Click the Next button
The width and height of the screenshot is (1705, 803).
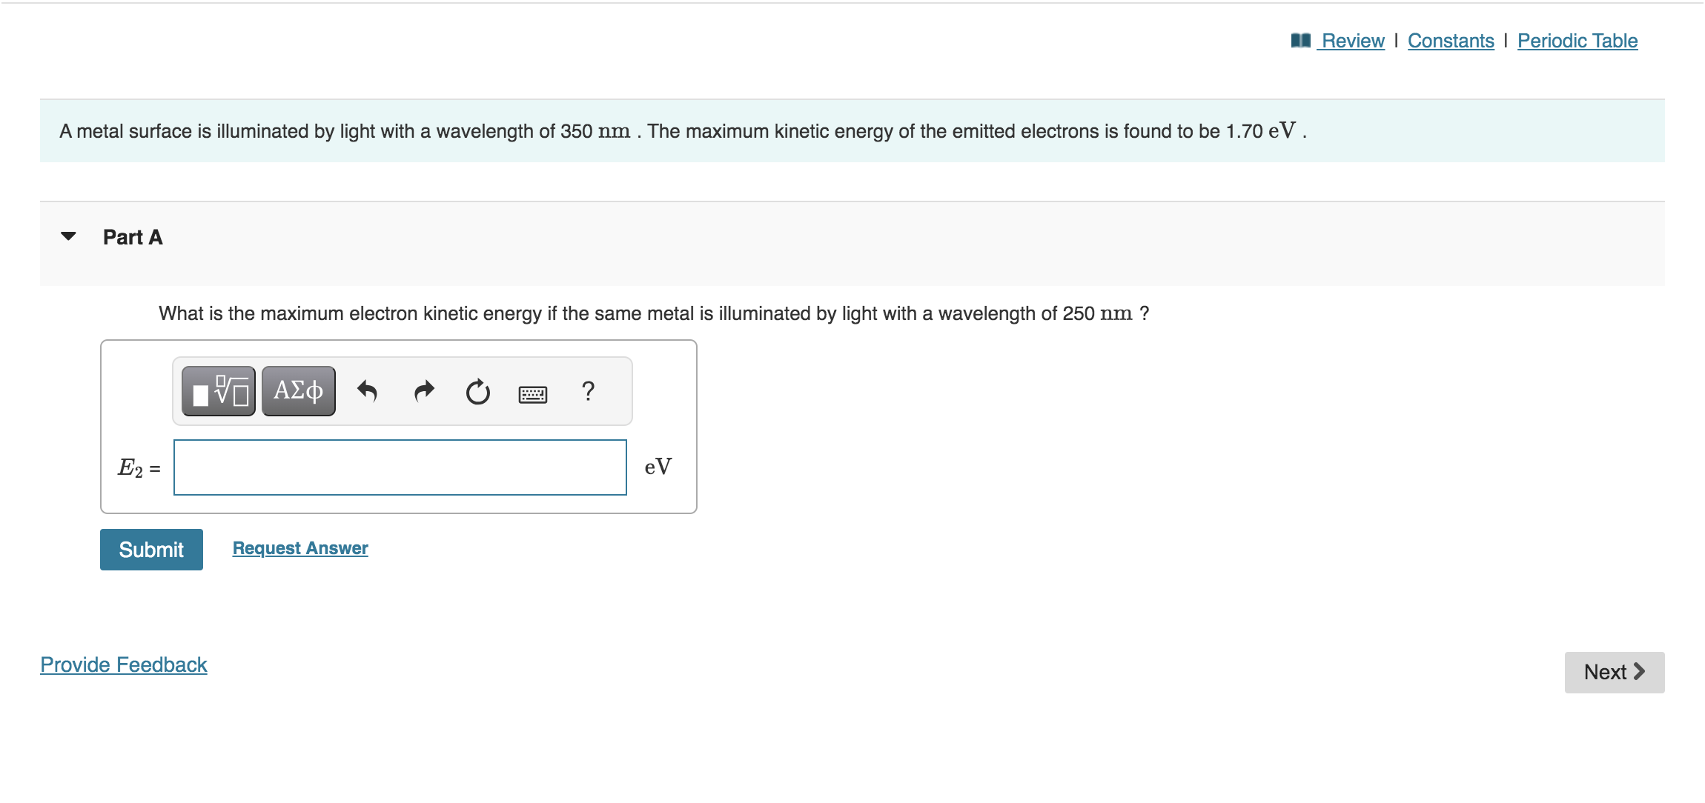point(1615,671)
